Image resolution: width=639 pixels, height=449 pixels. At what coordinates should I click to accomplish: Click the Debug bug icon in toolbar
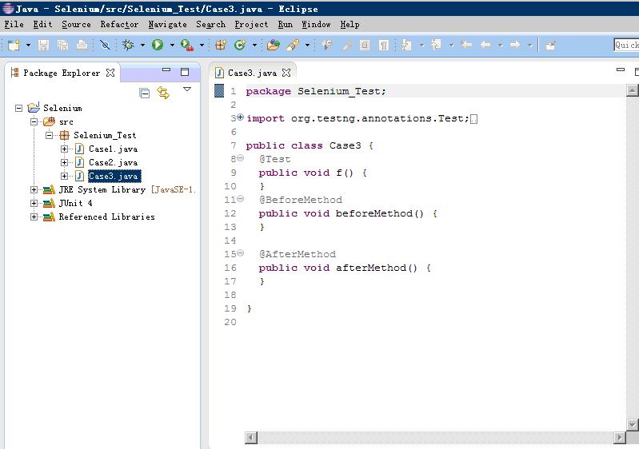coord(128,46)
